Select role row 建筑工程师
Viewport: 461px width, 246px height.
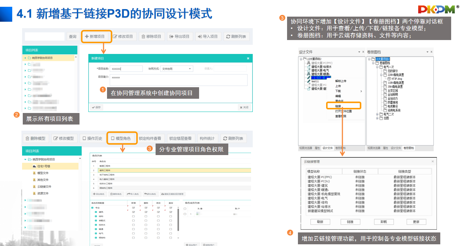pos(171,170)
